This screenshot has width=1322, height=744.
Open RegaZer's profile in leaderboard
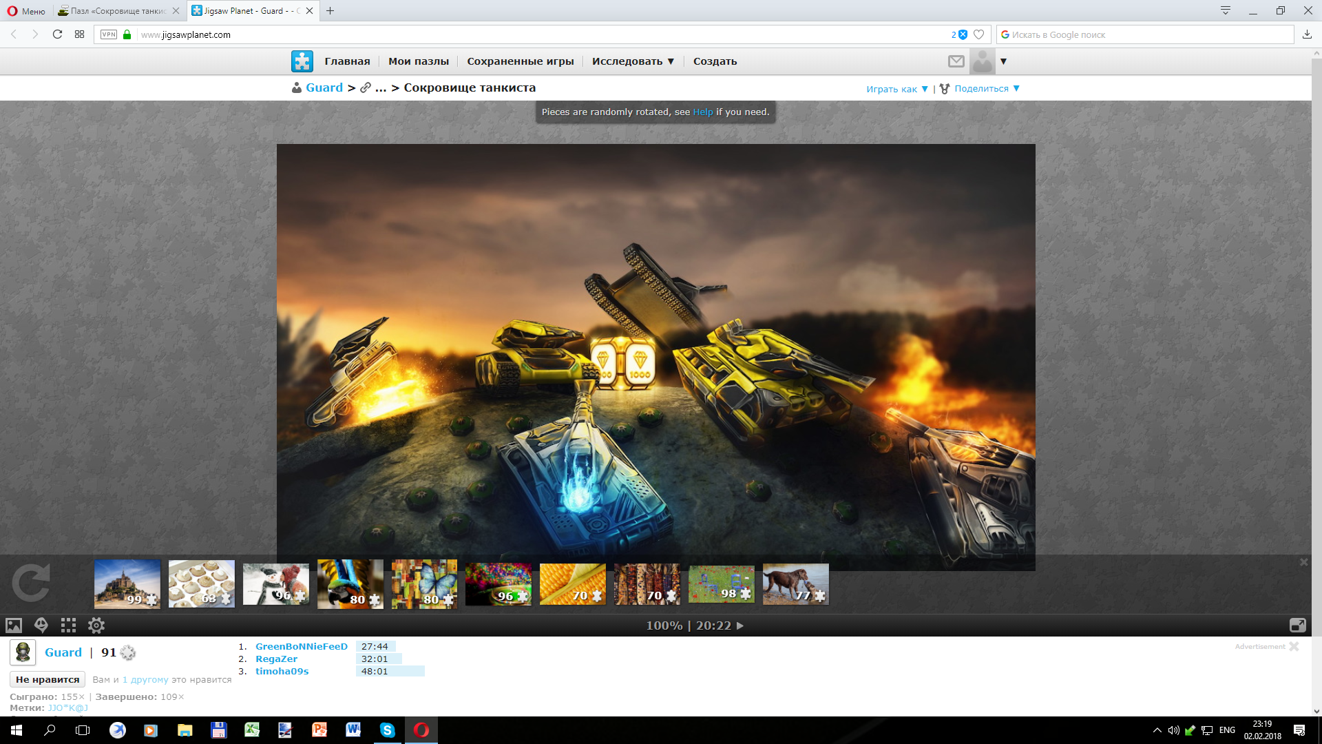[276, 659]
